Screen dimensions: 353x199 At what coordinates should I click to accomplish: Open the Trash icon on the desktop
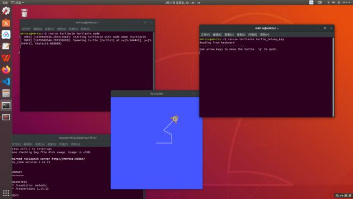tap(24, 13)
